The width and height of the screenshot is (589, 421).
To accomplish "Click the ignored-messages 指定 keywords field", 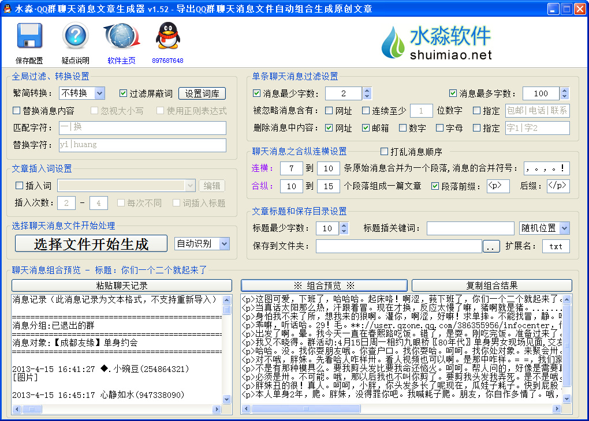I will (x=537, y=111).
